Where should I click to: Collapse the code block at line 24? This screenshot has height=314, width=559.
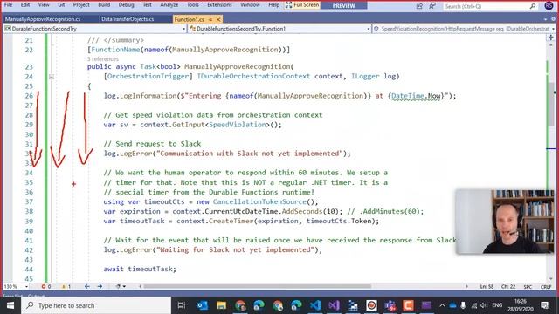[52, 77]
